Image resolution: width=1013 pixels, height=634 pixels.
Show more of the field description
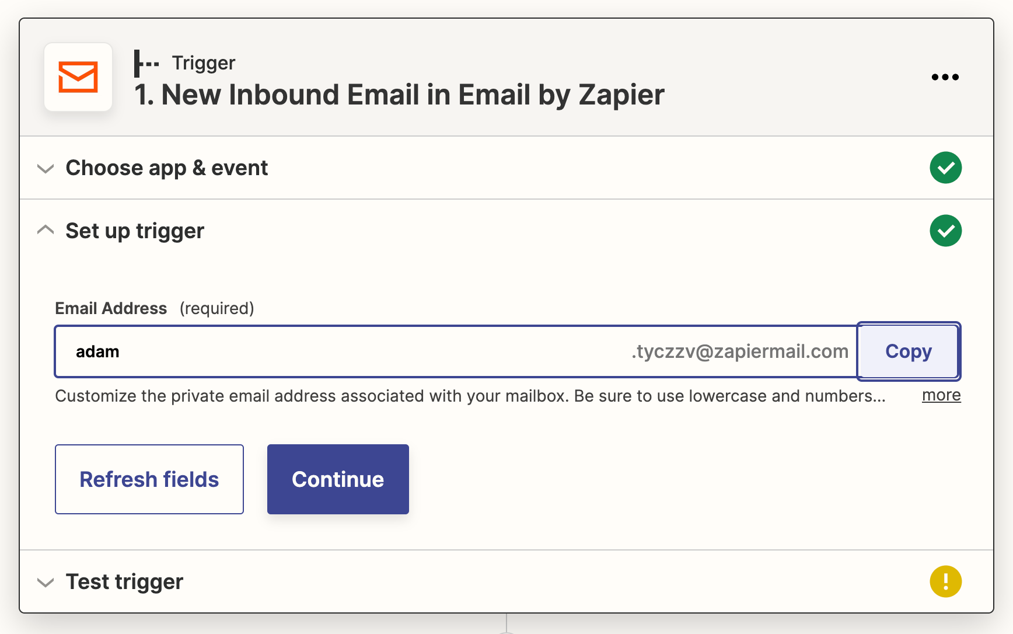[941, 395]
